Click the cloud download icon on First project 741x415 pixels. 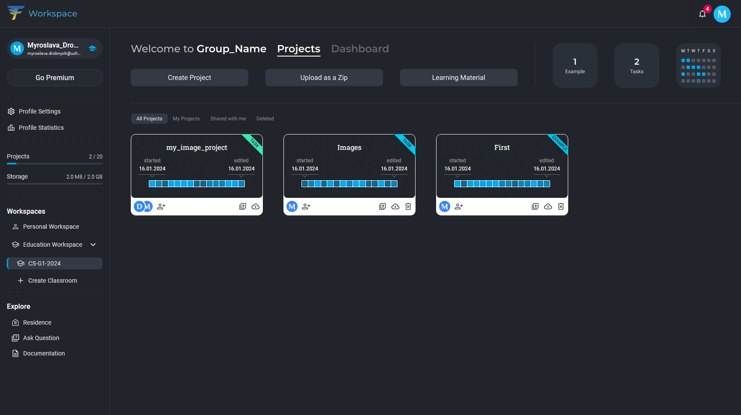[548, 206]
